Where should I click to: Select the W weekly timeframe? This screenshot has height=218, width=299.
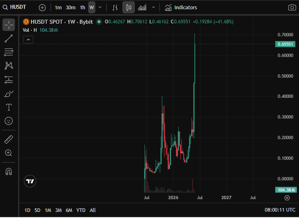(92, 7)
